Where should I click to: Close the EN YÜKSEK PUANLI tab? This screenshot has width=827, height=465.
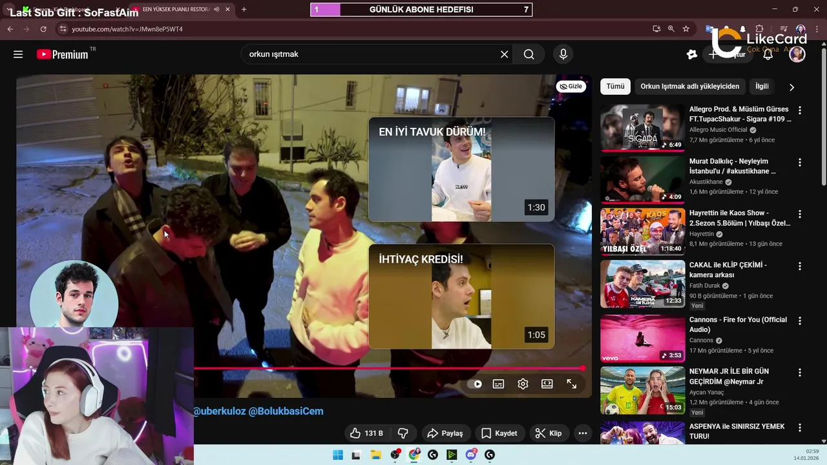click(x=228, y=10)
